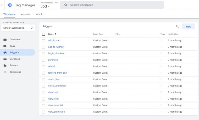The image size is (199, 120).
Task: Click the Tag Manager logo icon
Action: coord(10,5)
